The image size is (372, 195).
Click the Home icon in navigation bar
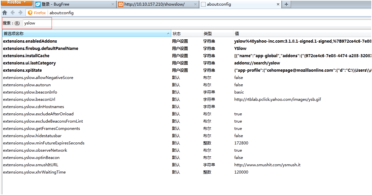[5, 13]
